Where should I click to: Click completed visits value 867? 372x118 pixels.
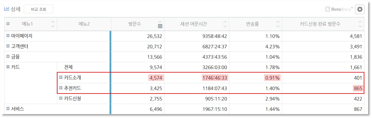[358, 109]
